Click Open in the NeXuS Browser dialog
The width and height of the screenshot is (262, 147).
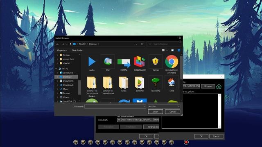(x=156, y=111)
